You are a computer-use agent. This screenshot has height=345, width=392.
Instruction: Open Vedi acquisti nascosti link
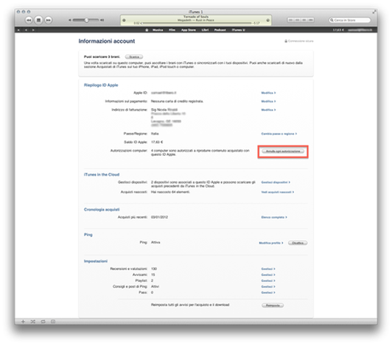coord(278,193)
